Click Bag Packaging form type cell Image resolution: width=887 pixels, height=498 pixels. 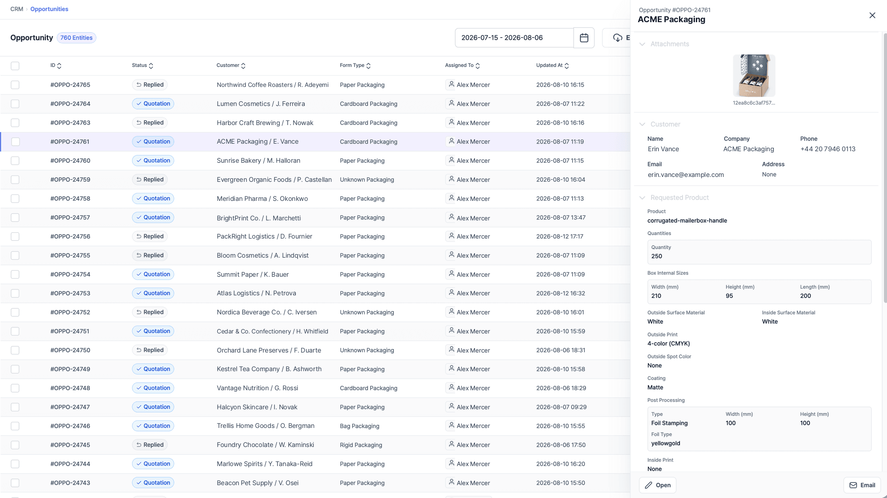359,426
